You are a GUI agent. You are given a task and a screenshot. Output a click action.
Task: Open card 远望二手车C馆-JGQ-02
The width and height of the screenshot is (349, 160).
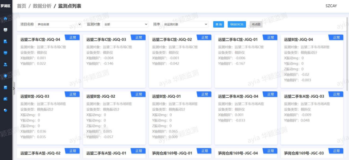pos(180,61)
